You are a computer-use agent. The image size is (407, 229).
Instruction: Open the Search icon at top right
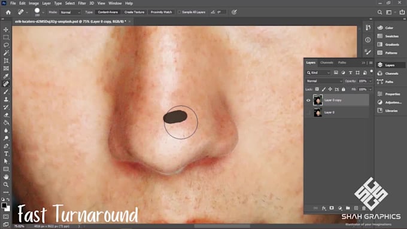379,12
